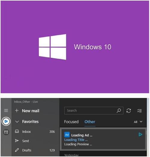Click the AdChoices triangle icon
The image size is (150, 157).
coord(140,134)
